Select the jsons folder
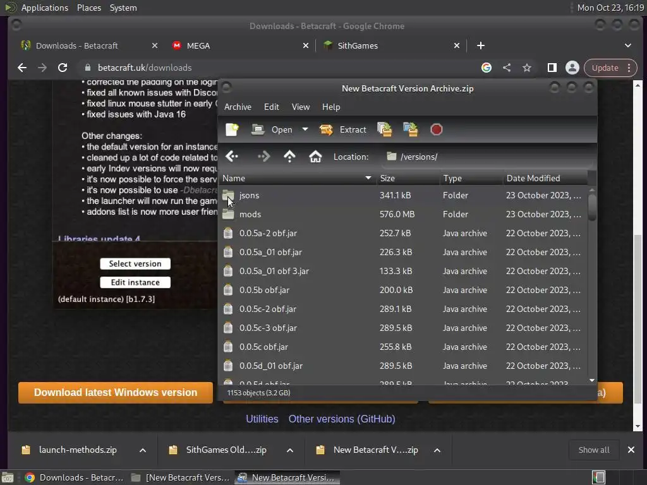Viewport: 647px width, 485px height. [x=402, y=196]
